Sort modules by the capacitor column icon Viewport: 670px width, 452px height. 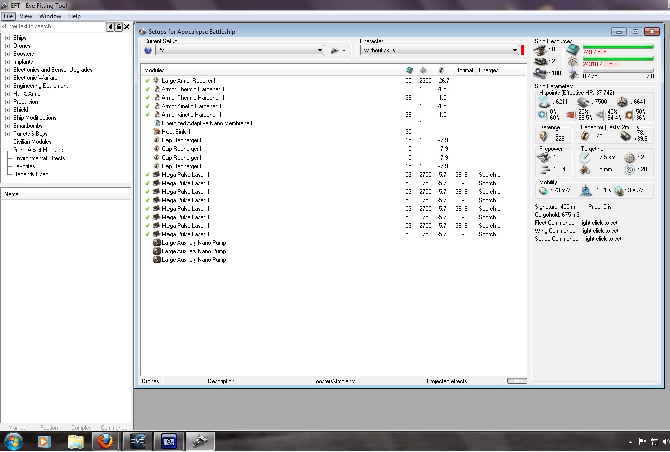coord(441,70)
